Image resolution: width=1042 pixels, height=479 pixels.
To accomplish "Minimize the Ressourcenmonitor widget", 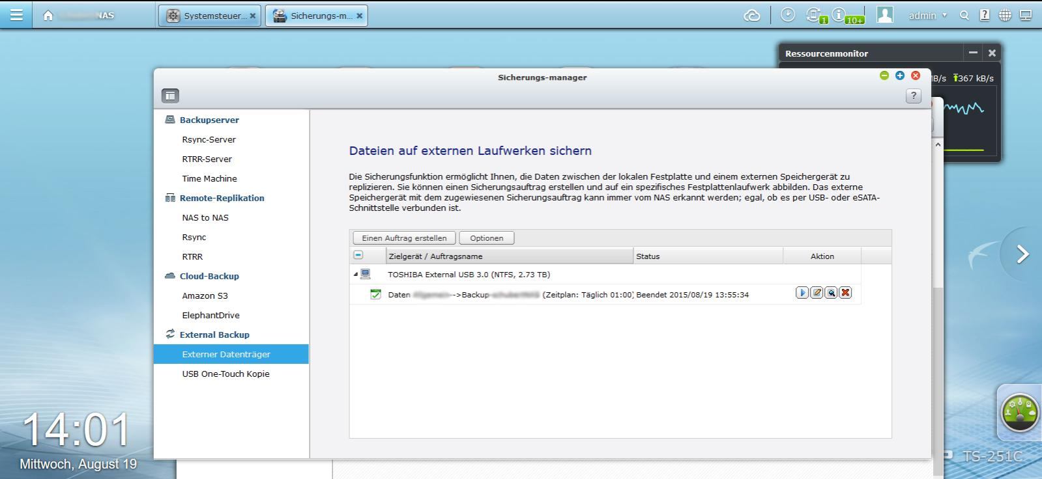I will point(973,53).
